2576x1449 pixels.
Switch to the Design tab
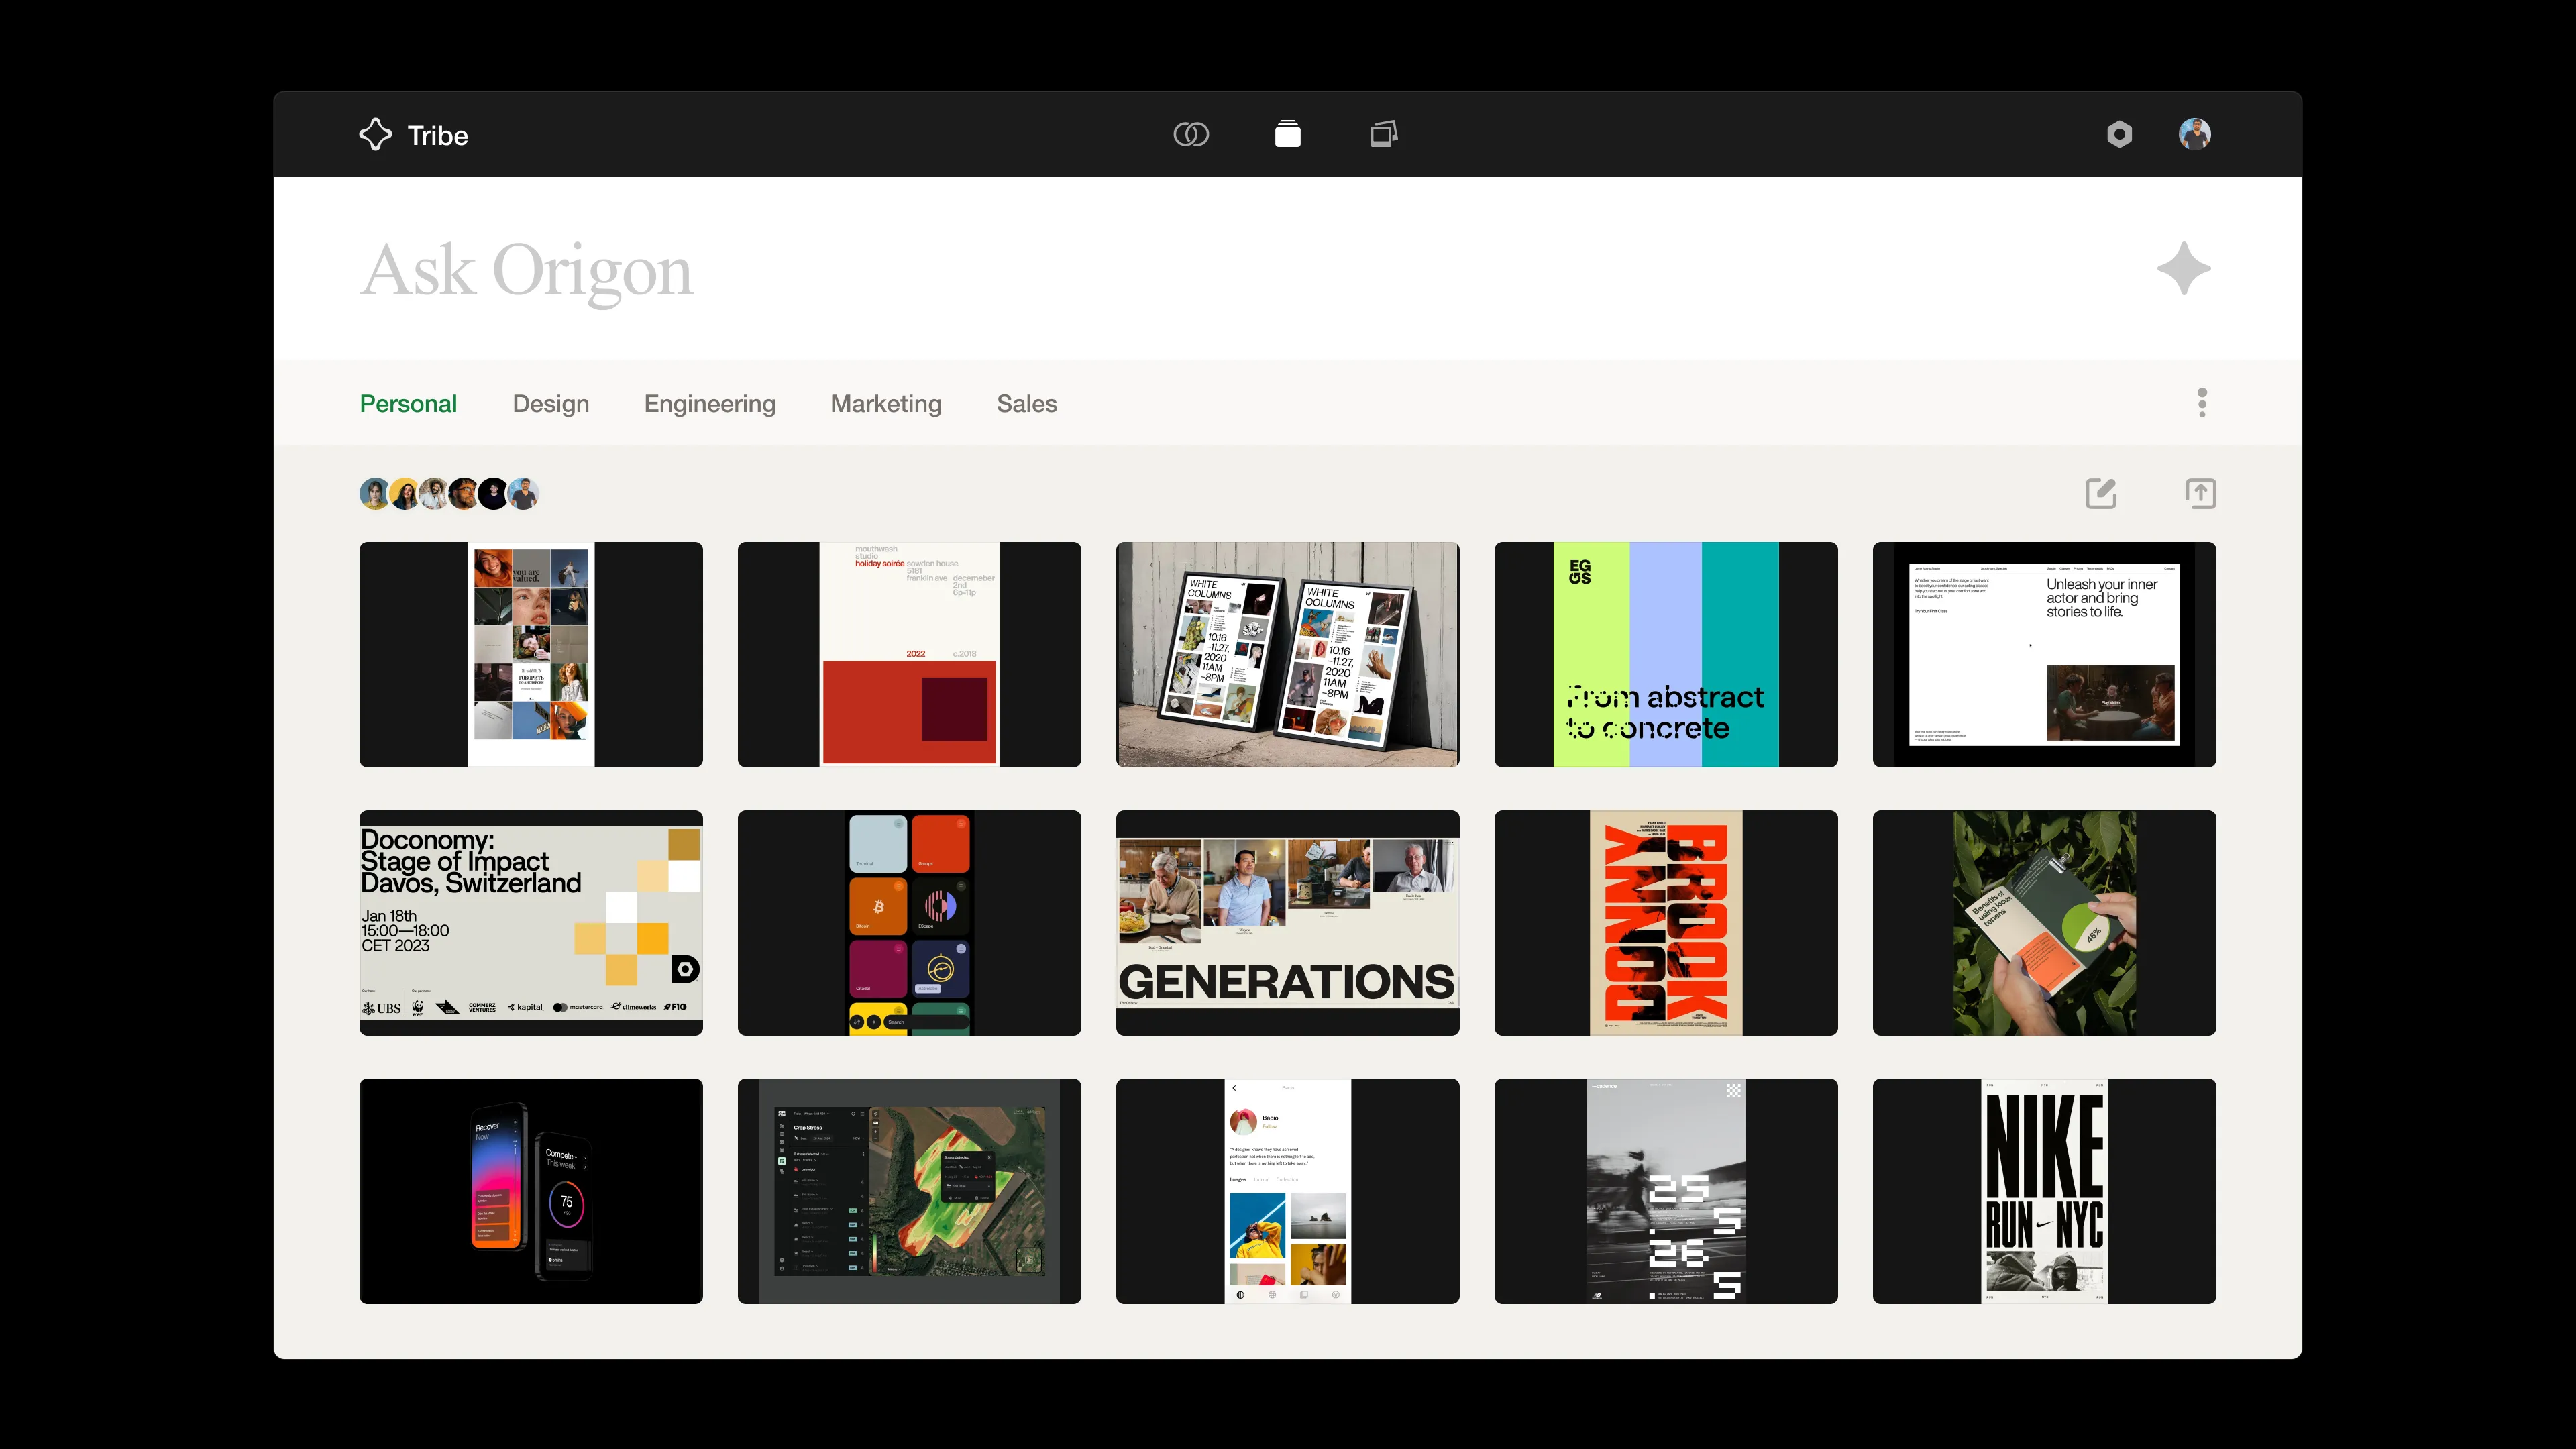pyautogui.click(x=551, y=404)
